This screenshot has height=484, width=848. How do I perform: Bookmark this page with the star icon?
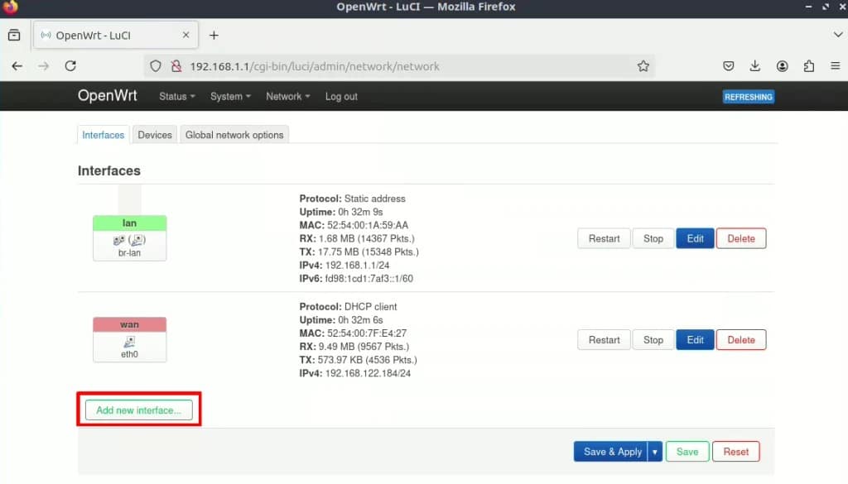pyautogui.click(x=643, y=66)
